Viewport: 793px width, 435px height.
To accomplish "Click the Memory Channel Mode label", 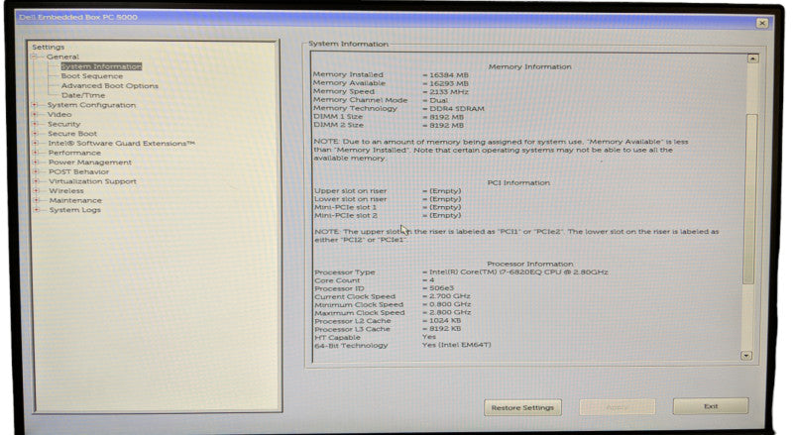I will pos(360,100).
